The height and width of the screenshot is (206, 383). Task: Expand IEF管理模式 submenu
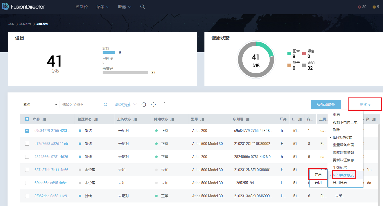[342, 137]
